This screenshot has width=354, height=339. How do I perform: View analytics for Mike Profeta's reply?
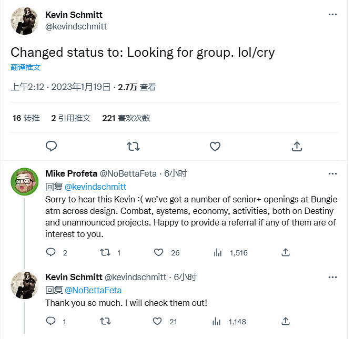[218, 253]
